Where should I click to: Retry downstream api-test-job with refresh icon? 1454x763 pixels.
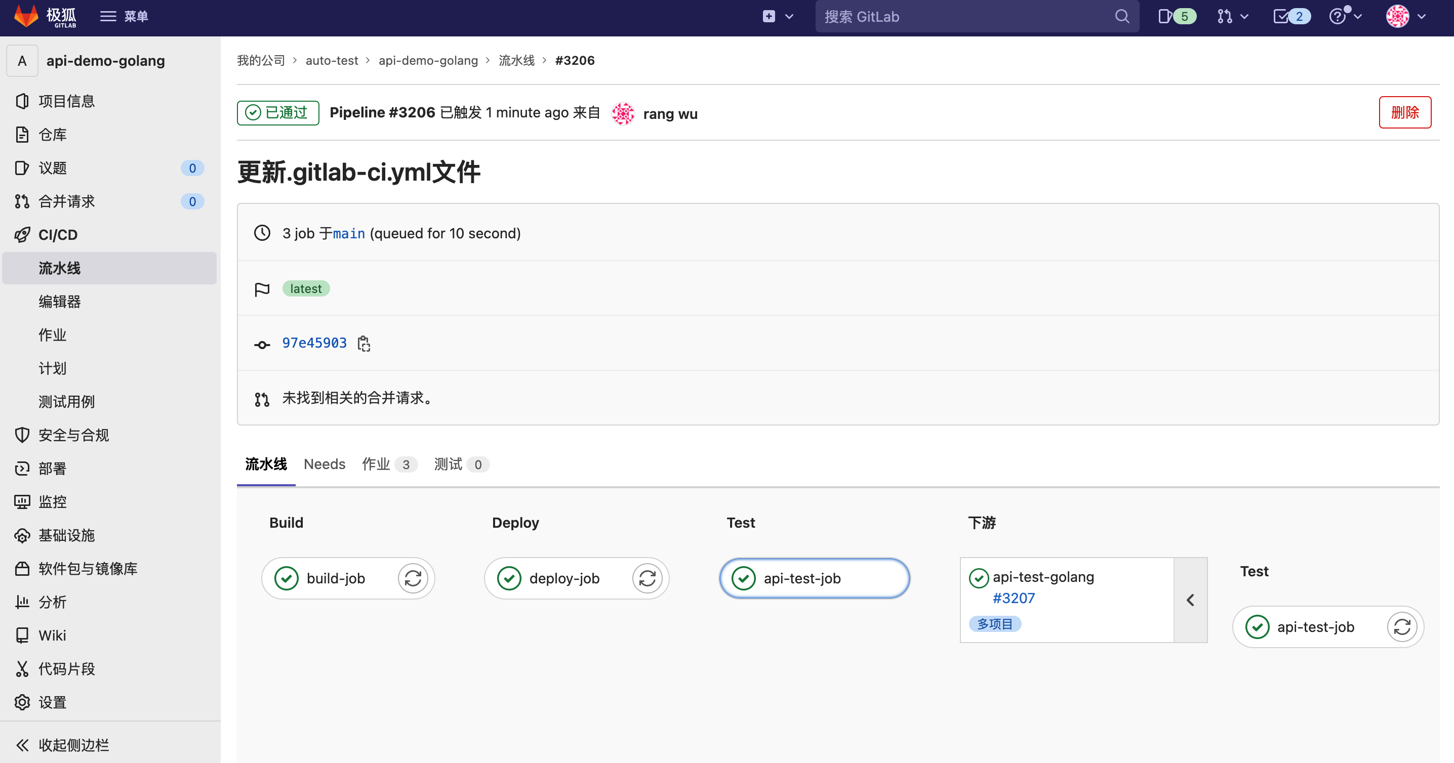tap(1402, 626)
